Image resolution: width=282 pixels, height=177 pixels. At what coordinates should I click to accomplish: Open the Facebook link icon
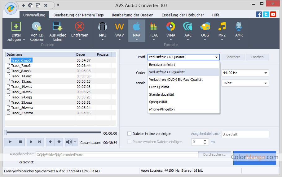tap(259, 14)
